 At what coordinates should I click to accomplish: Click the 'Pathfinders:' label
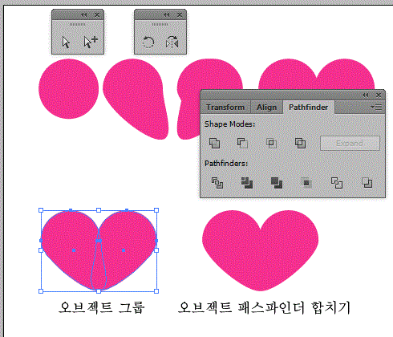click(226, 164)
